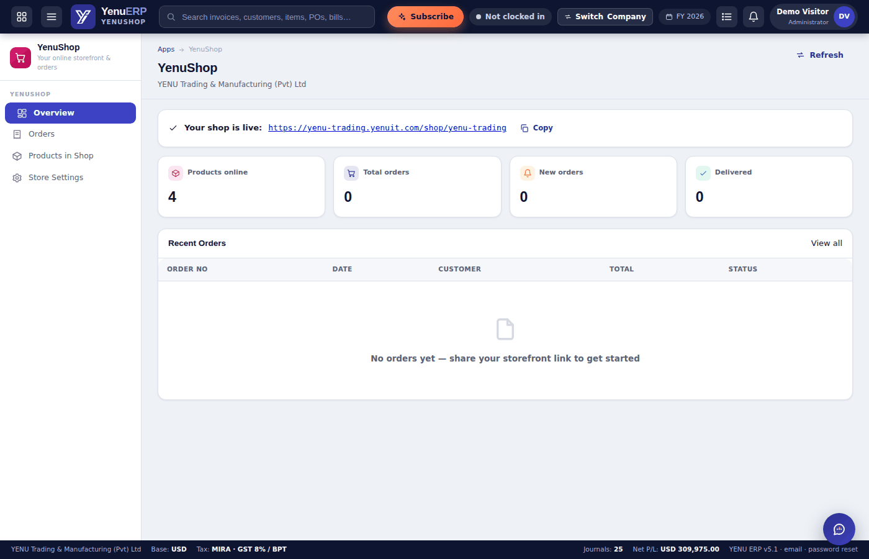Click the Subscribe button
This screenshot has height=559, width=869.
pos(425,17)
